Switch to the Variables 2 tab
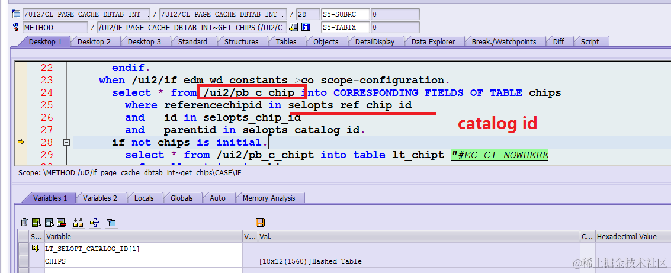 click(x=99, y=198)
